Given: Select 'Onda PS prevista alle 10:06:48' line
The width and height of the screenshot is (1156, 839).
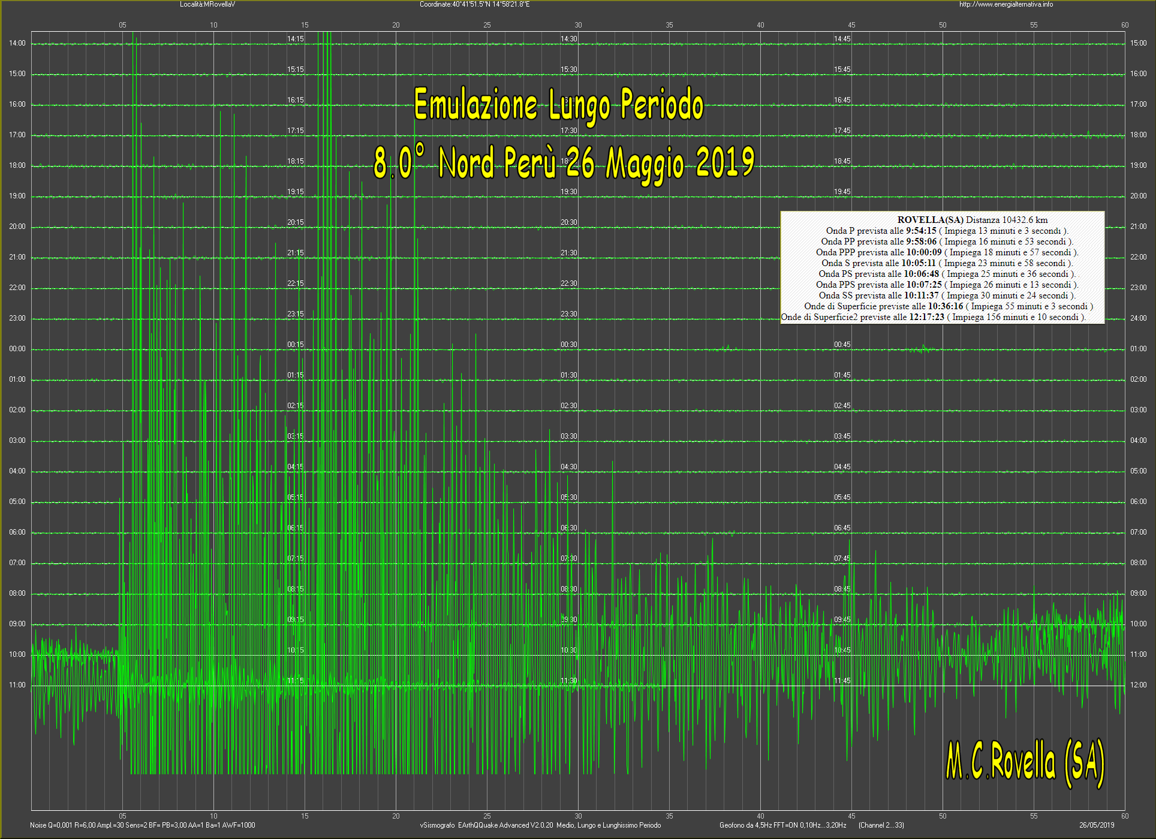Looking at the screenshot, I should pyautogui.click(x=947, y=274).
